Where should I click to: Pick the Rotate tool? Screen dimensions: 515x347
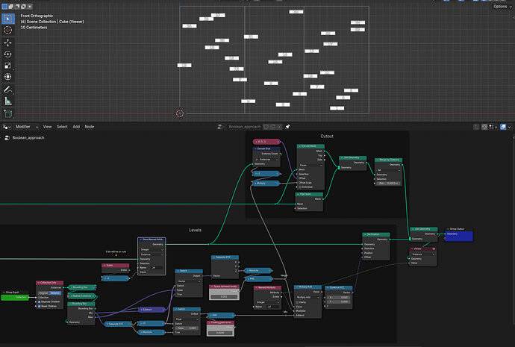pyautogui.click(x=8, y=54)
